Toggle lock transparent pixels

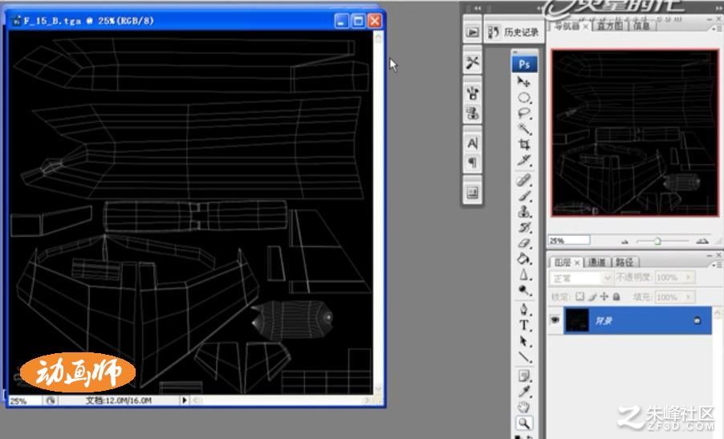coord(580,297)
